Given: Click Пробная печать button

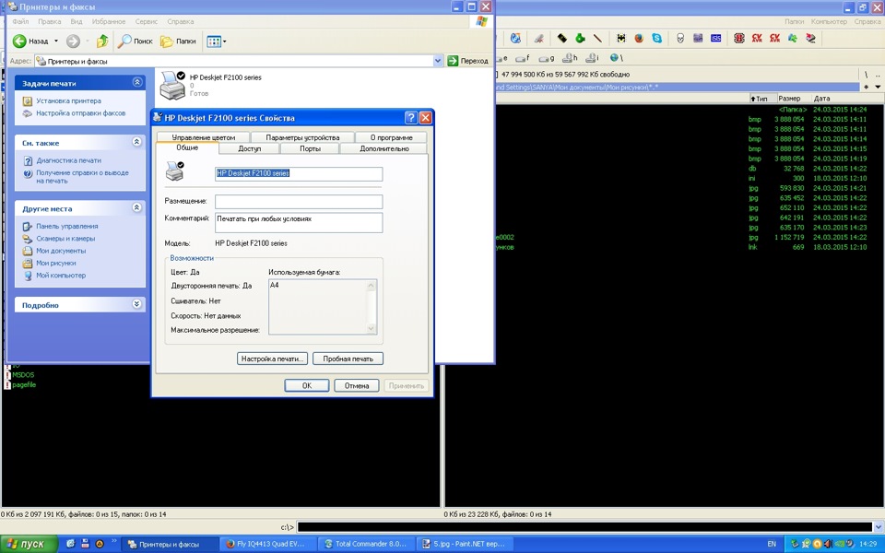Looking at the screenshot, I should (348, 359).
